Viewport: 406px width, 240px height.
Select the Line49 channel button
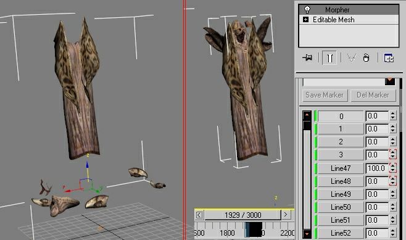click(x=341, y=194)
